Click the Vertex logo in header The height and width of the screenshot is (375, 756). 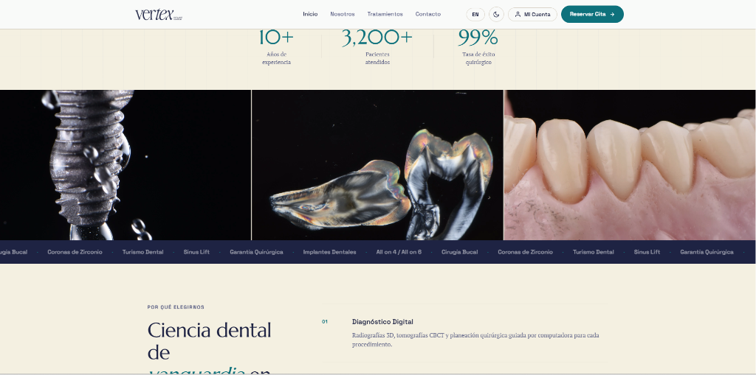pos(159,15)
